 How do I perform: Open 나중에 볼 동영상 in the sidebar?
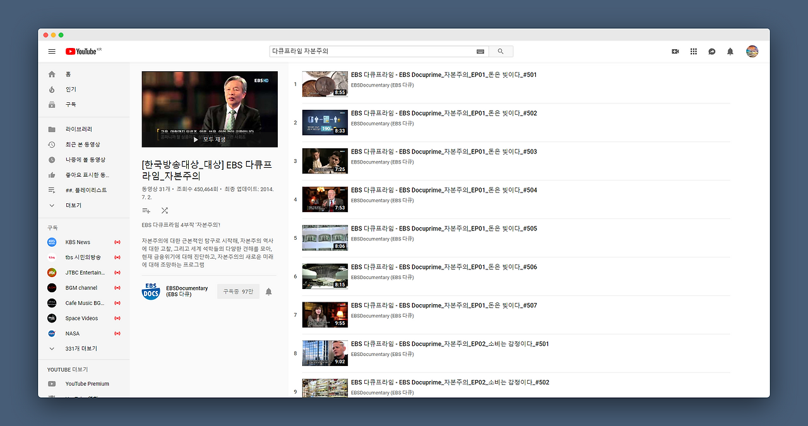(85, 160)
